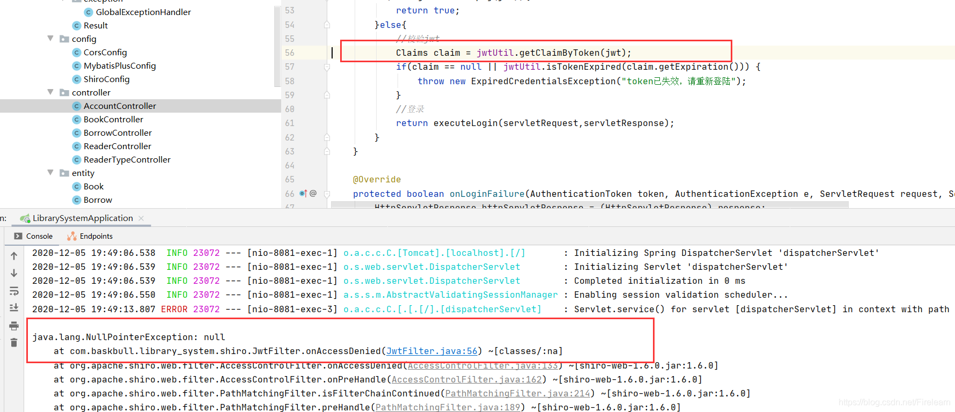Switch to the Endpoints tab
Image resolution: width=955 pixels, height=412 pixels.
pyautogui.click(x=90, y=236)
